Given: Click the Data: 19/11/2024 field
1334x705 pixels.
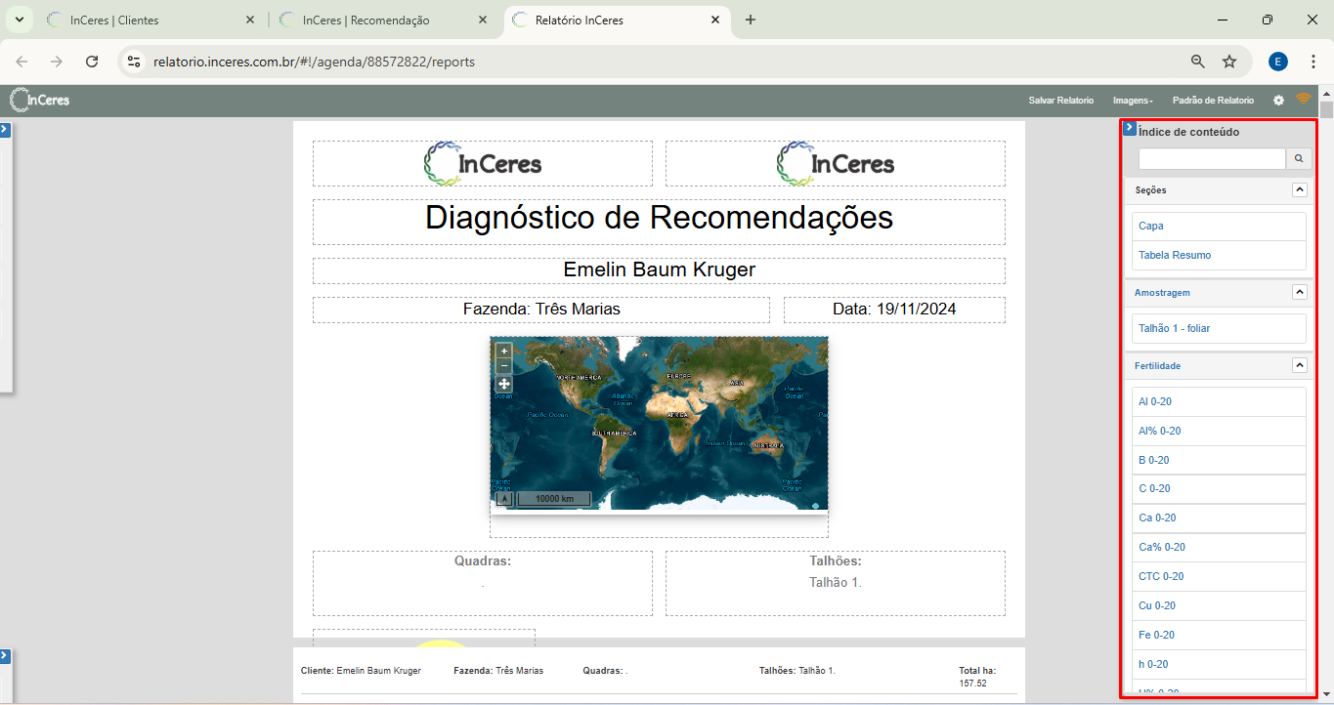Looking at the screenshot, I should pyautogui.click(x=894, y=310).
